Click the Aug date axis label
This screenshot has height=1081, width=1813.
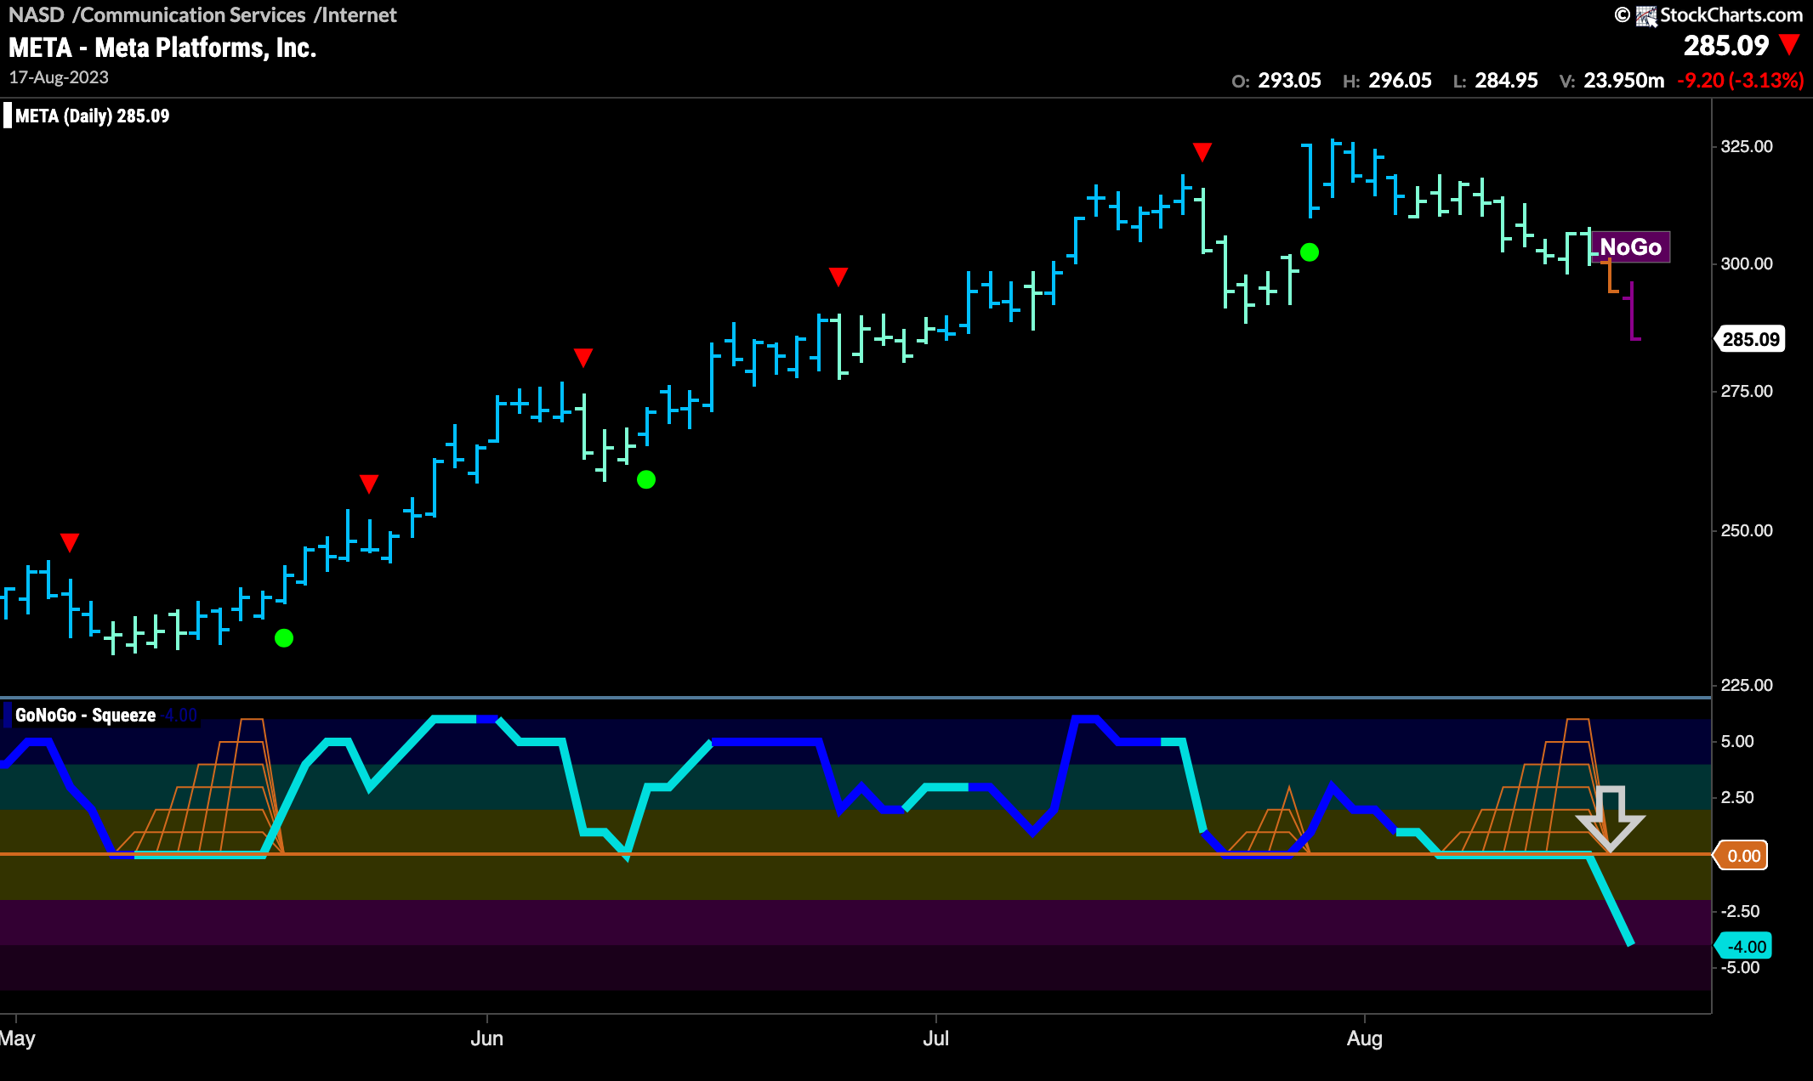click(x=1365, y=1039)
